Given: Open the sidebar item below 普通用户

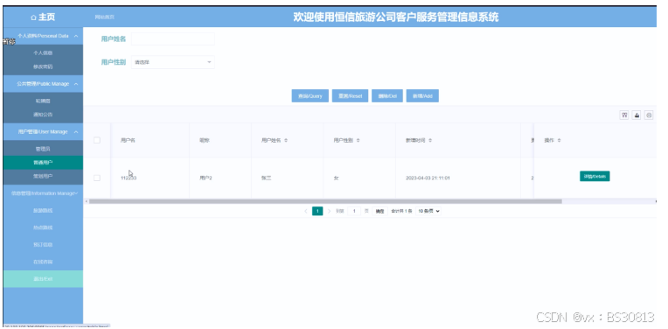Looking at the screenshot, I should coord(43,176).
